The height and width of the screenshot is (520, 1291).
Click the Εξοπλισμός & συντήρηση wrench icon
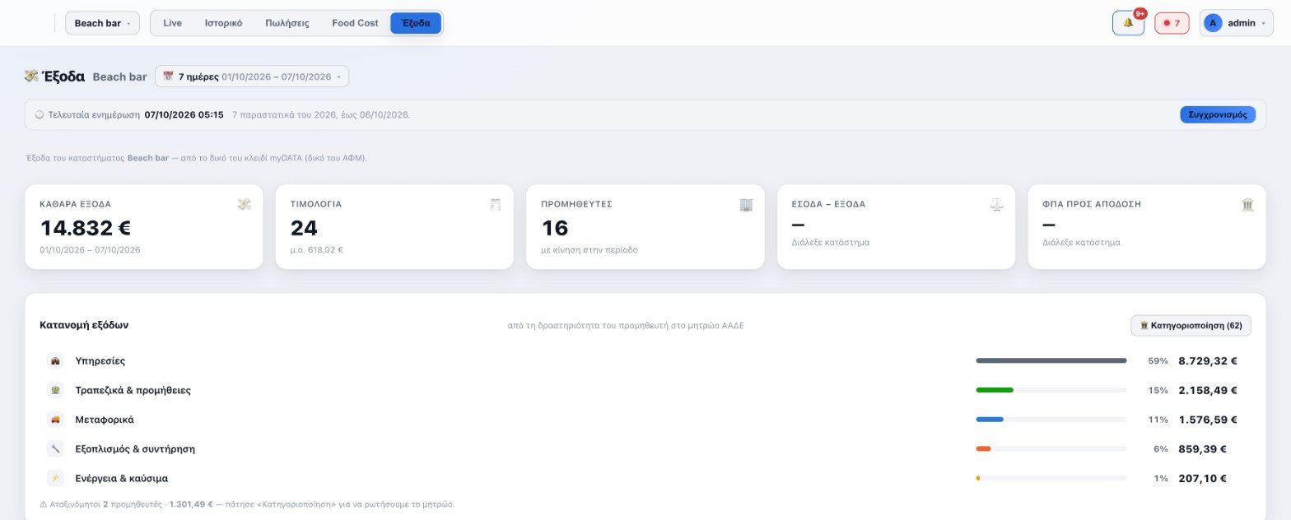tap(55, 449)
